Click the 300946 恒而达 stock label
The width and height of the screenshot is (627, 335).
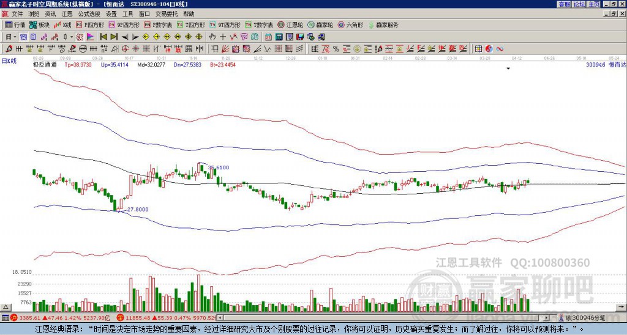(x=606, y=64)
